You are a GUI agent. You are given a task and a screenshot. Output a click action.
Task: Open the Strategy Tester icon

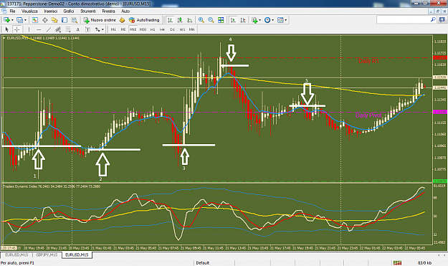point(75,20)
